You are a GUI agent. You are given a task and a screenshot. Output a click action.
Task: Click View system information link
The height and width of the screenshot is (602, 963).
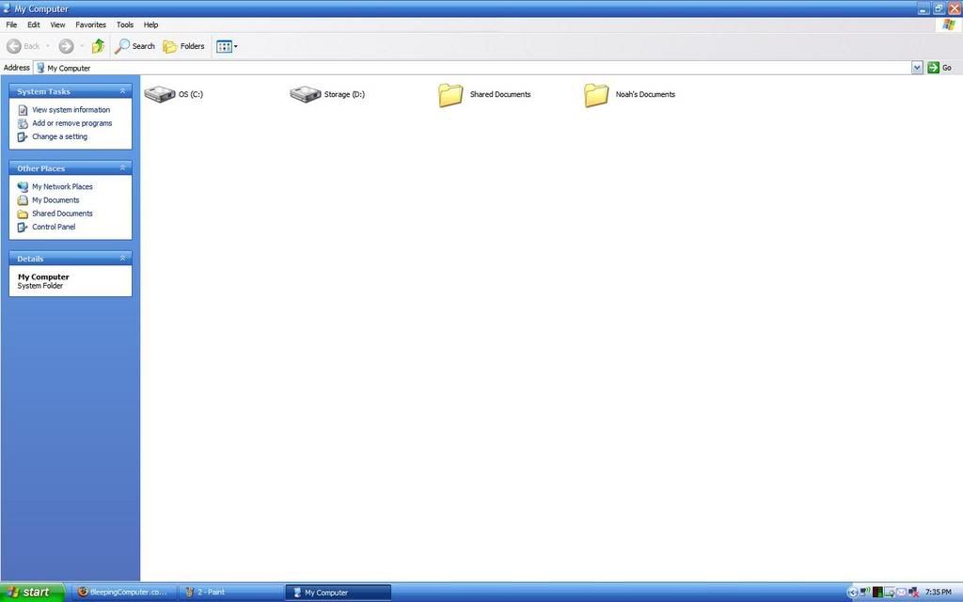pyautogui.click(x=71, y=110)
